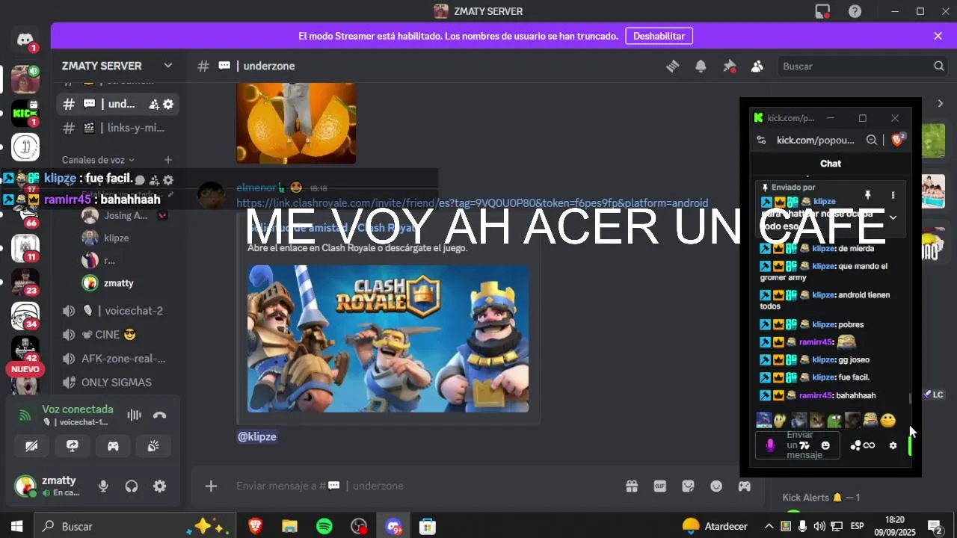Image resolution: width=957 pixels, height=538 pixels.
Task: Open the Brave browser from the taskbar
Action: point(255,526)
